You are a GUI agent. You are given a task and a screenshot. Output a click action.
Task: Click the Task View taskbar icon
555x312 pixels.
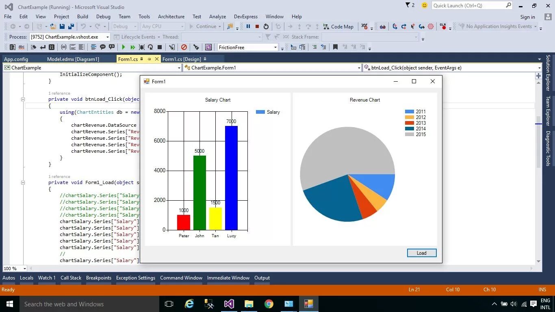point(169,304)
